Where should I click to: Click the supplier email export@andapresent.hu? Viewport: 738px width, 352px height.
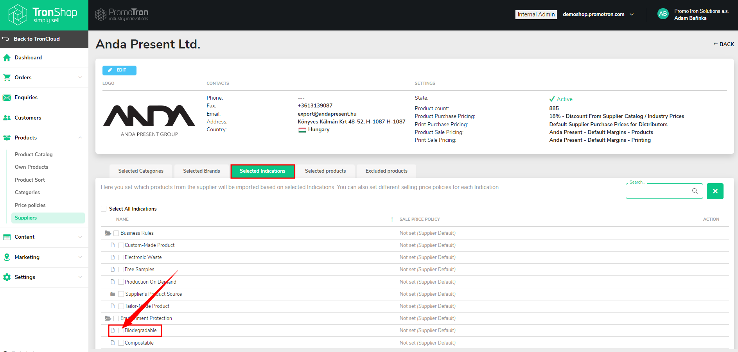(x=327, y=114)
